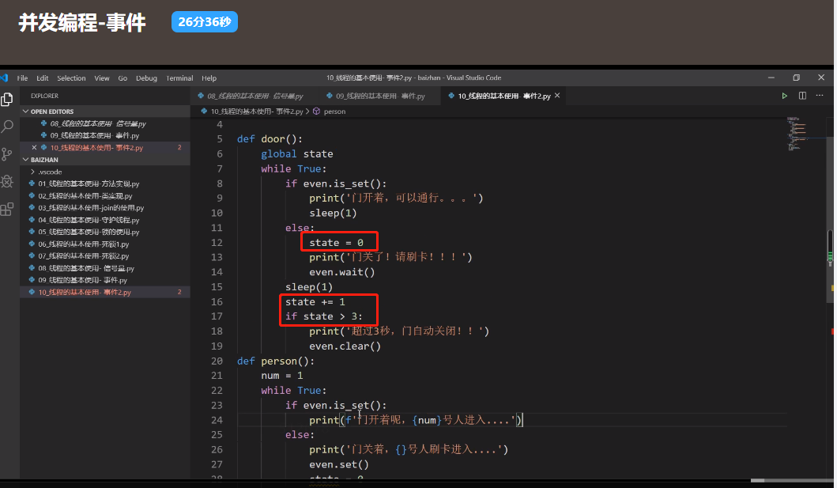Click the code minimap preview

tap(798, 134)
